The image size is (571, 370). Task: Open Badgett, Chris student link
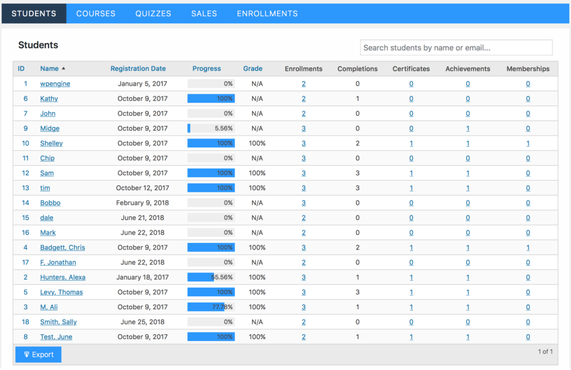[x=62, y=248]
